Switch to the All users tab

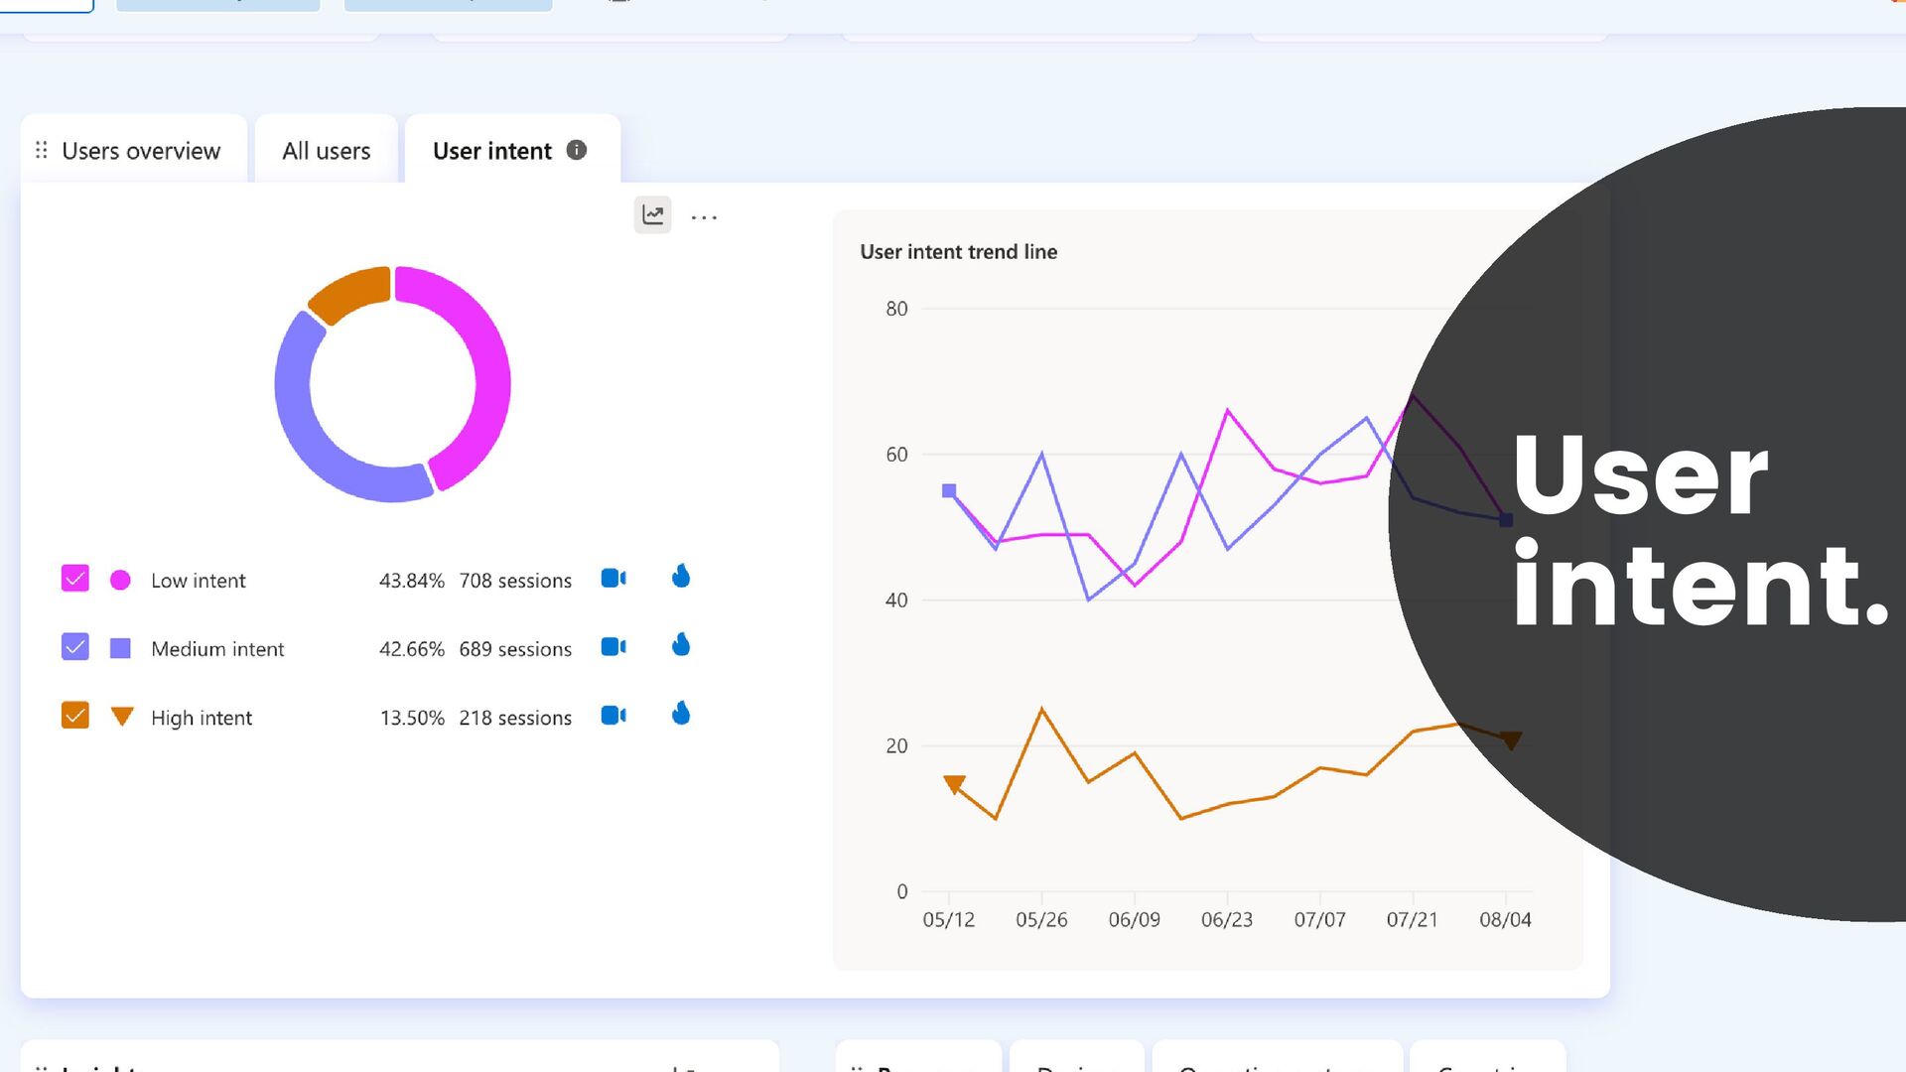tap(326, 151)
